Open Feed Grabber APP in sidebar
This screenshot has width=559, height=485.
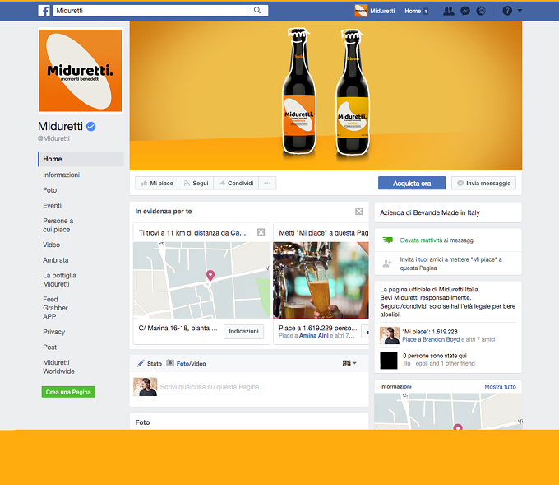55,308
